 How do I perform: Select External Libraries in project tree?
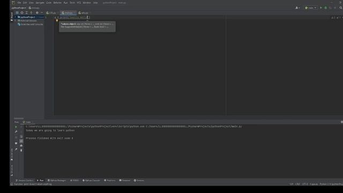point(27,20)
